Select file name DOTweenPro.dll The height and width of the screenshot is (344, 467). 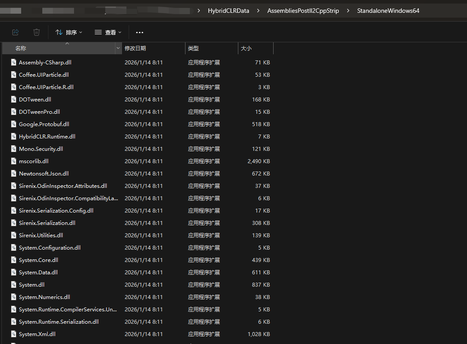(39, 112)
